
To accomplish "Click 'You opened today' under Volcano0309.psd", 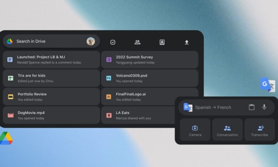I will pyautogui.click(x=129, y=81).
